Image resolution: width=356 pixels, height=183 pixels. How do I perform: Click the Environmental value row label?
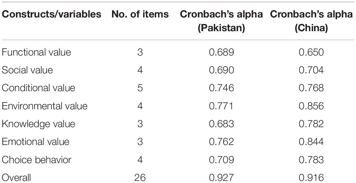(x=45, y=106)
